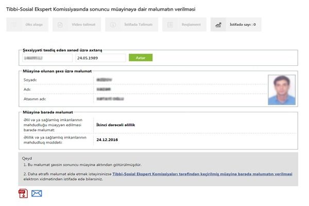Click the page title heading text
Viewport: 309px width, 206px height.
[101, 9]
